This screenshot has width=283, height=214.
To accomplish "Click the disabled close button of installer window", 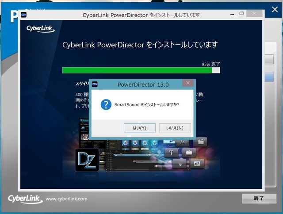I will (x=254, y=13).
